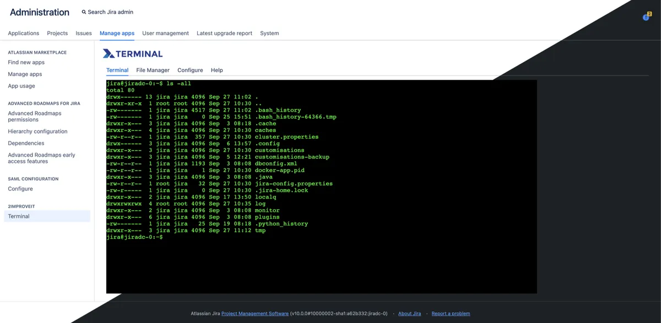Open the Help tab
This screenshot has height=323, width=661.
pos(217,70)
